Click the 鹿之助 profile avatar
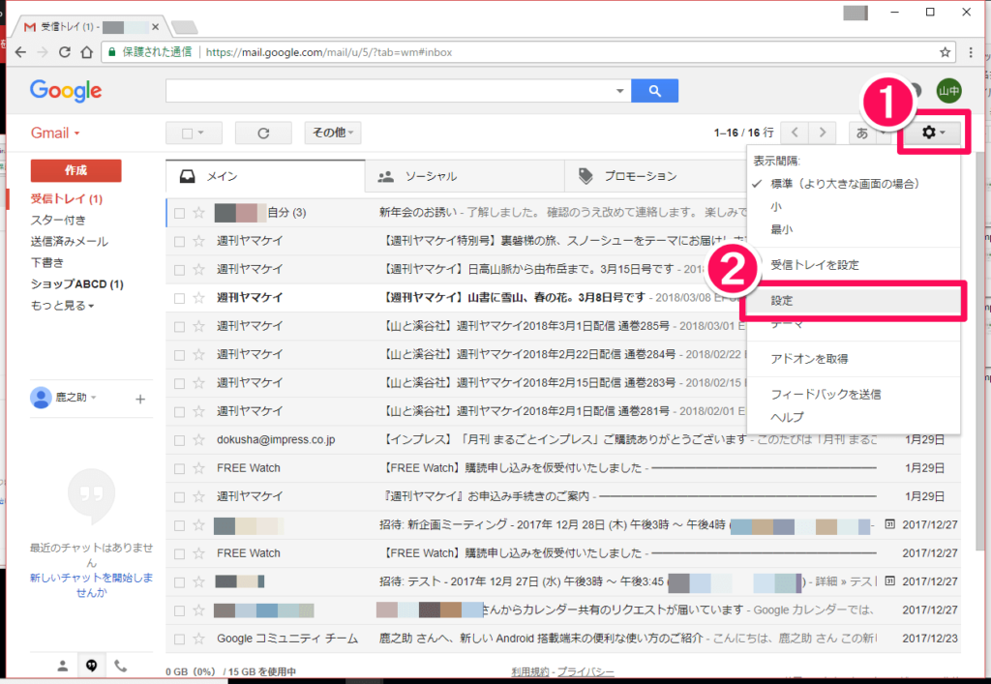Image resolution: width=991 pixels, height=684 pixels. pyautogui.click(x=41, y=398)
